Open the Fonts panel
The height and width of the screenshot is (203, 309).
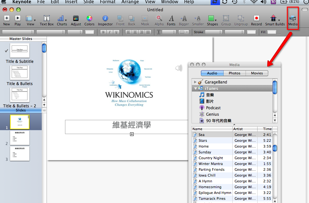tap(171, 20)
